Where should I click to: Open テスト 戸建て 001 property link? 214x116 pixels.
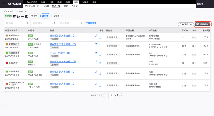60,53
